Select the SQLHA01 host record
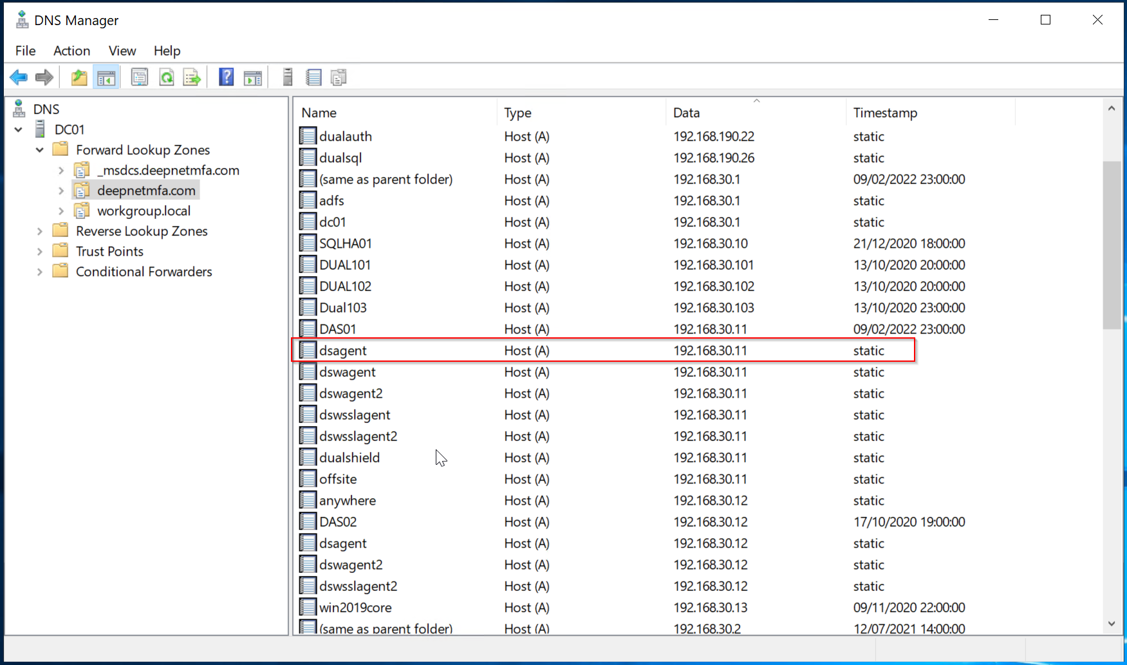This screenshot has width=1127, height=665. (x=346, y=243)
